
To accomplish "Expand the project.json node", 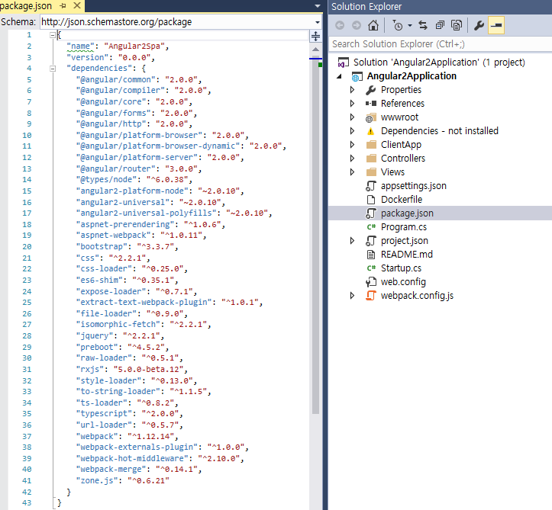I will pos(352,240).
